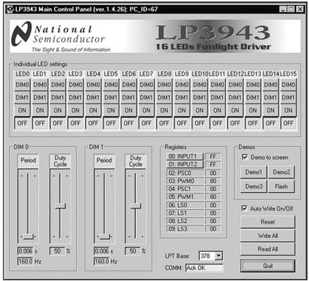Image resolution: width=309 pixels, height=281 pixels.
Task: Click the Demo1 button
Action: 254,172
